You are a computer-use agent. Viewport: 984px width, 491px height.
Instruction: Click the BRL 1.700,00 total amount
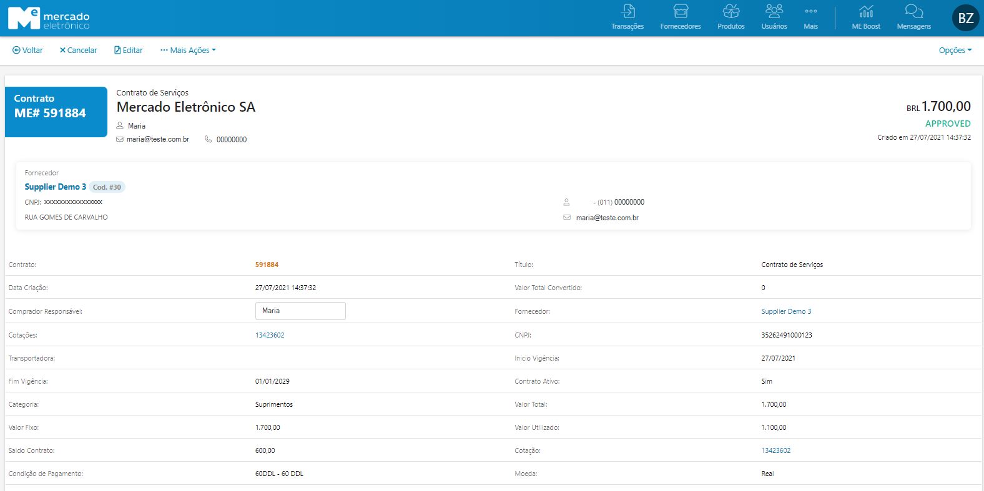pos(938,107)
